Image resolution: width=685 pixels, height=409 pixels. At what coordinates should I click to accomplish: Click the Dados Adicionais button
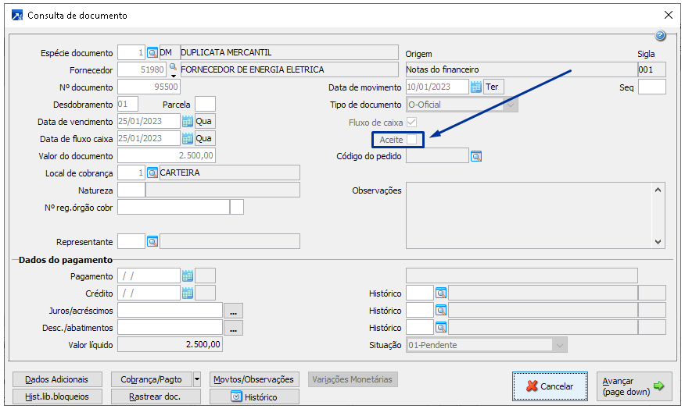[x=57, y=379]
